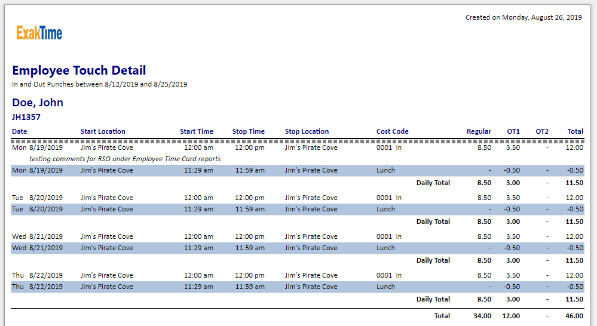This screenshot has height=326, width=597.
Task: Click '12:00 am' start time on Mon 8/19/2019
Action: [198, 147]
